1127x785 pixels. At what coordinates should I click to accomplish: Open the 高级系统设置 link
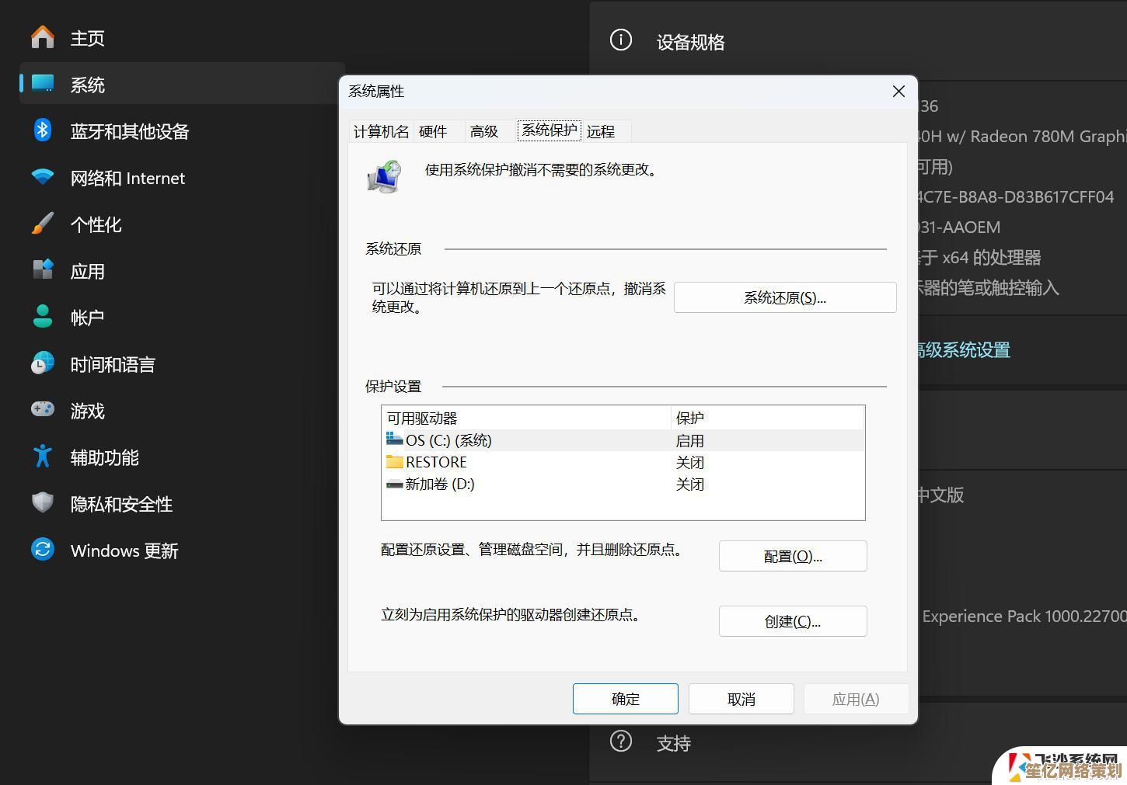tap(962, 350)
